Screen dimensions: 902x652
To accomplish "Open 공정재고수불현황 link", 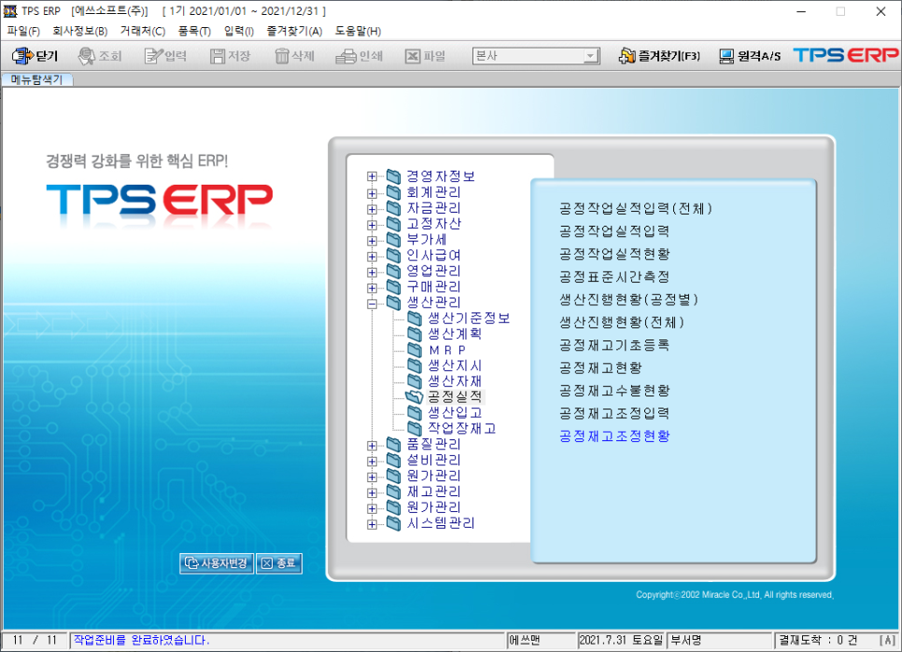I will coord(614,391).
